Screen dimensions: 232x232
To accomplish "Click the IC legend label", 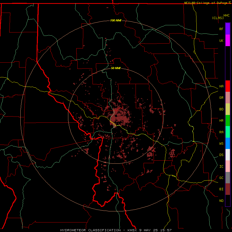I will (221, 167).
